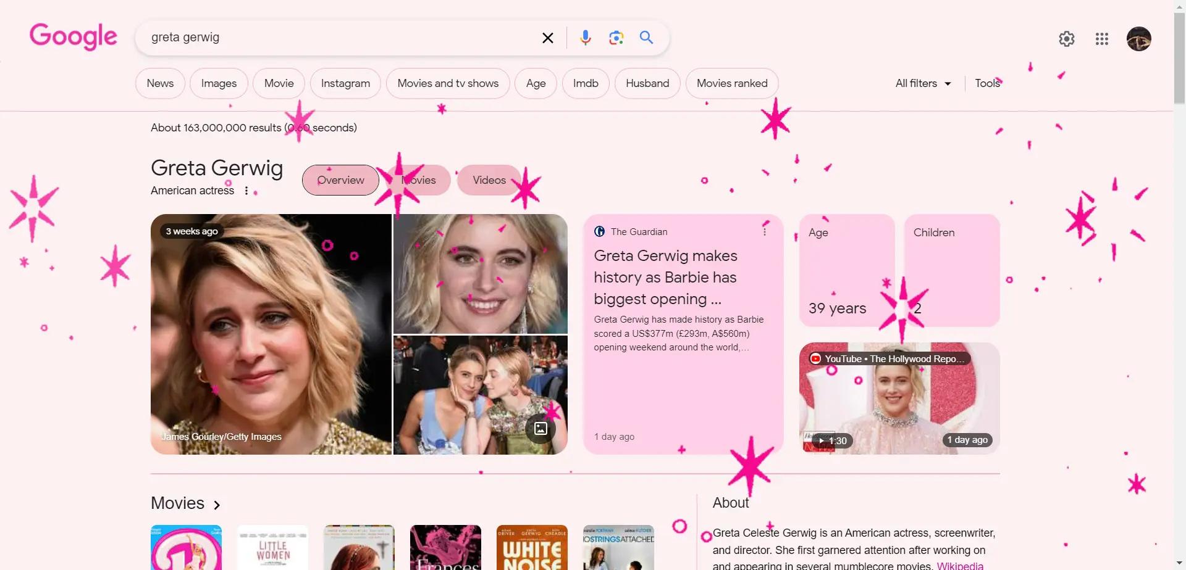The height and width of the screenshot is (570, 1186).
Task: Open the top-right close-up portrait photo
Action: (x=481, y=274)
